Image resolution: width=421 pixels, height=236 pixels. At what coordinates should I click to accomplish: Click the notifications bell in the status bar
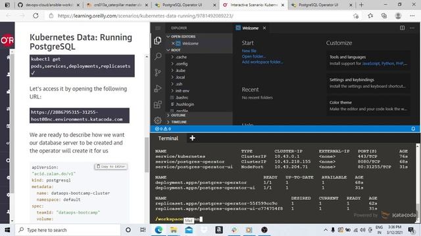point(413,128)
